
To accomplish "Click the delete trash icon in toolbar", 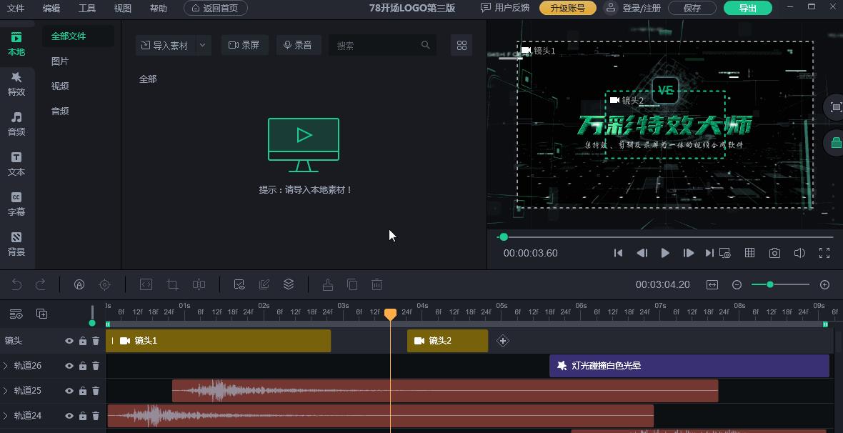I will point(377,284).
